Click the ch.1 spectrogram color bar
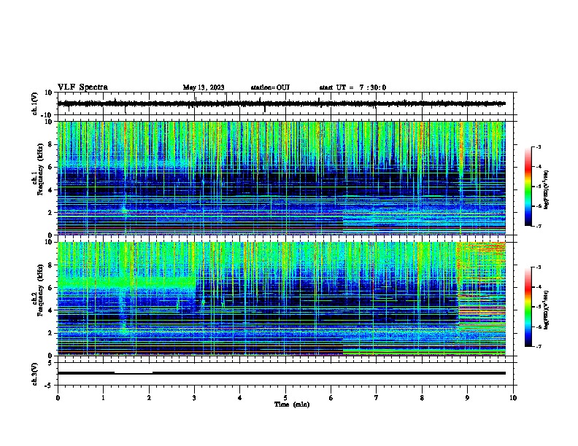 click(528, 187)
